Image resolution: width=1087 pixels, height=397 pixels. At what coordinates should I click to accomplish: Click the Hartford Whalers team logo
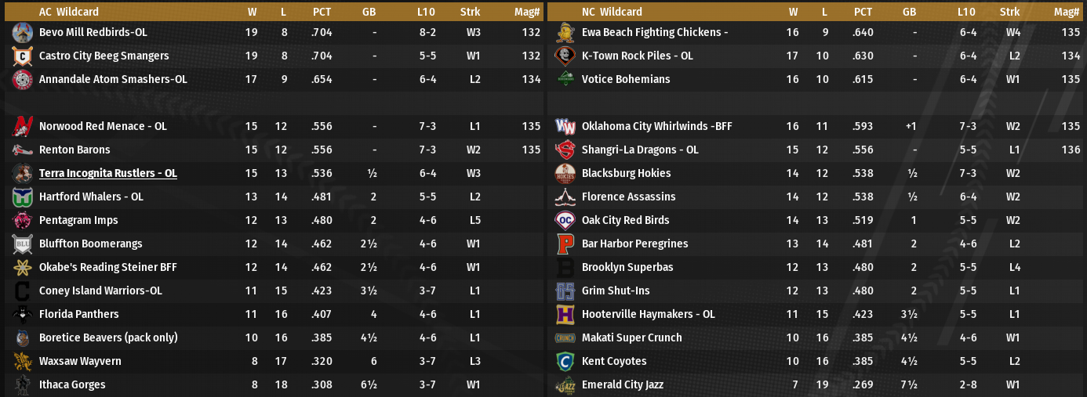point(22,197)
